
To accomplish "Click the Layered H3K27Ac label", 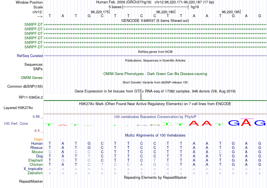I will coord(18,108).
